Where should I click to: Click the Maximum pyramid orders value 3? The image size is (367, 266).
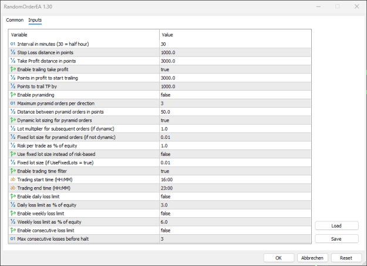tap(162, 104)
